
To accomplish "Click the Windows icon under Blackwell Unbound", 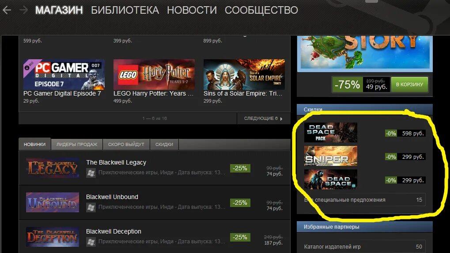I will point(91,207).
